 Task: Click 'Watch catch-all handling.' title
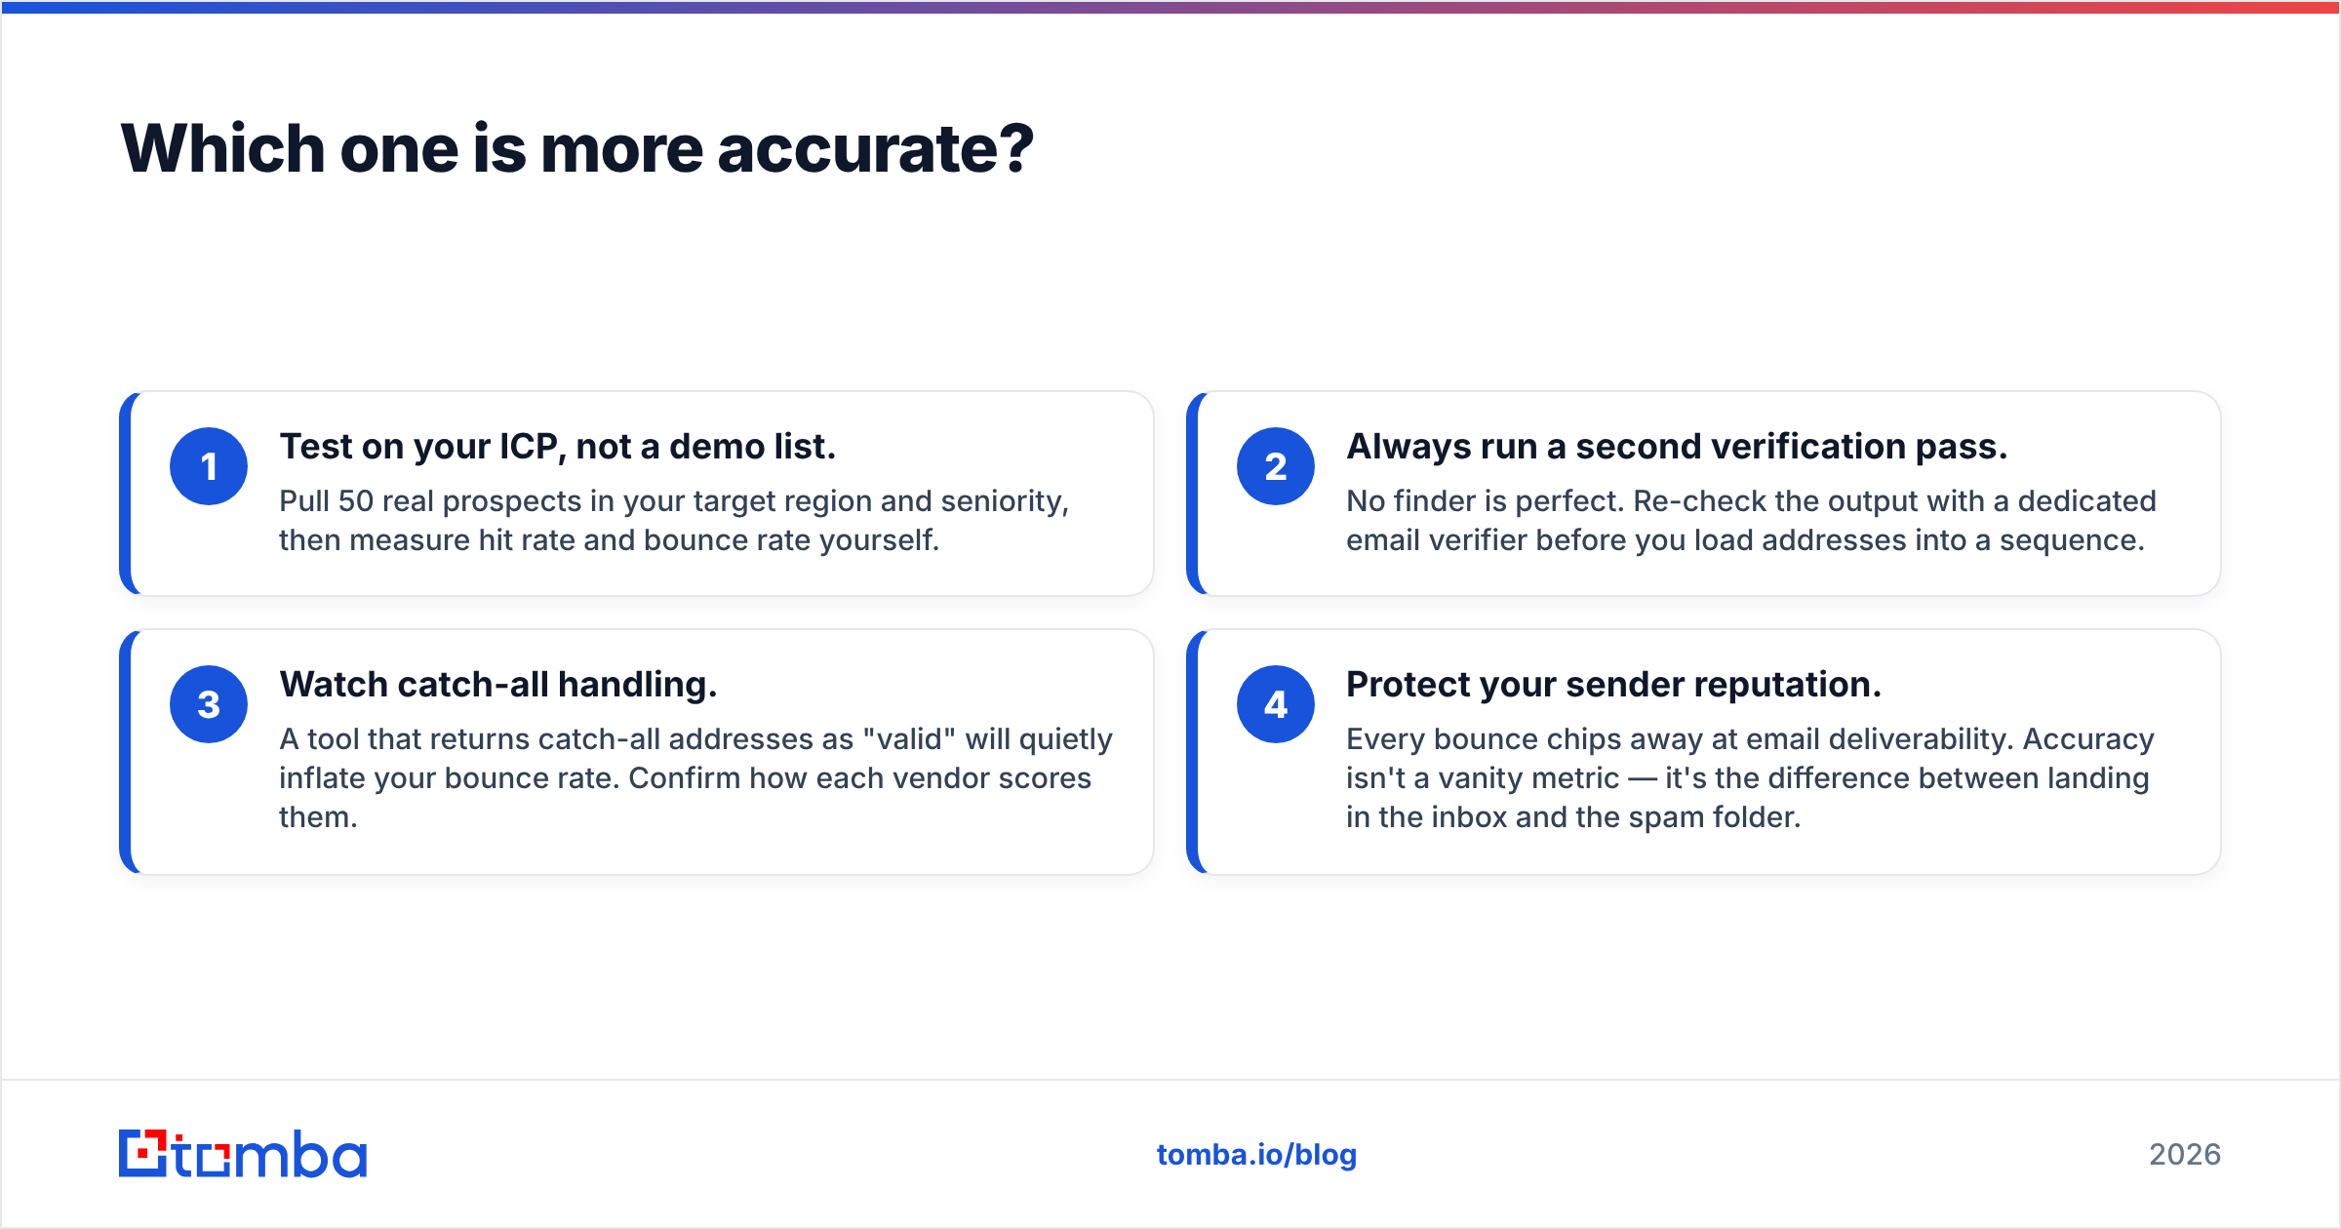[498, 684]
